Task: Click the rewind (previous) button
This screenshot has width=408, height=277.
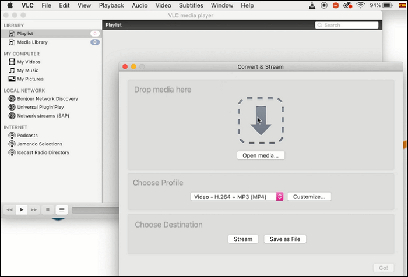Action: pyautogui.click(x=10, y=209)
